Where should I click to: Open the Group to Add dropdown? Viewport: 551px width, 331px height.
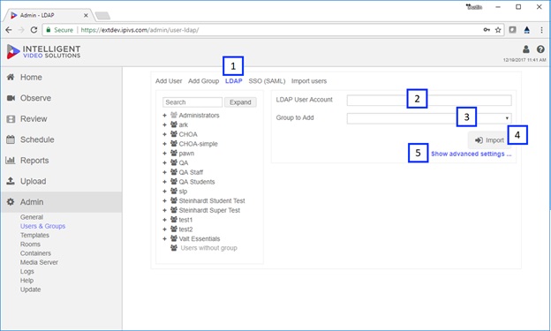click(429, 118)
